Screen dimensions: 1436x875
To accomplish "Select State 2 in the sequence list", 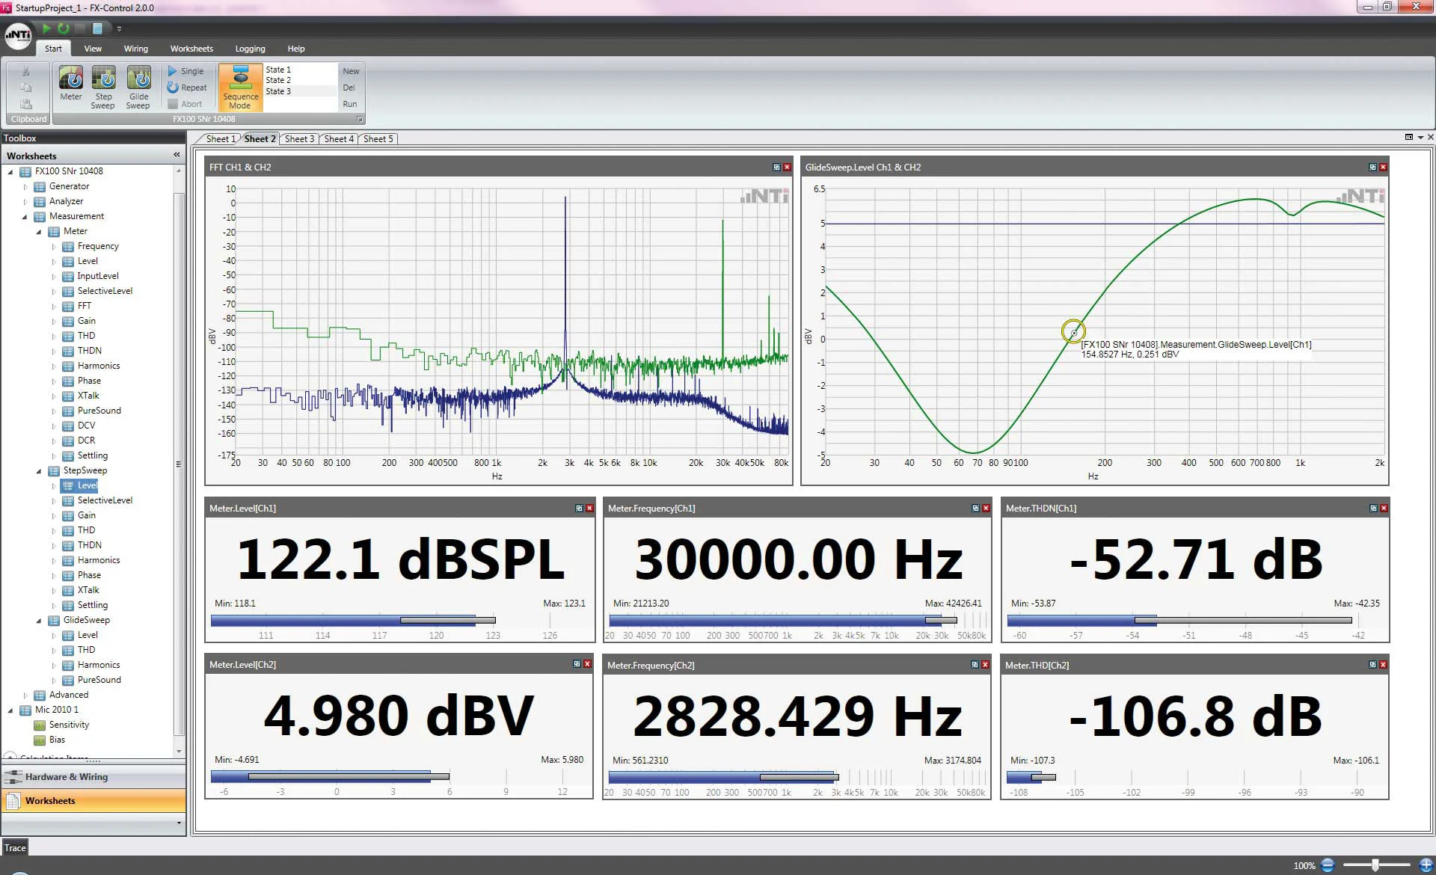I will point(278,79).
